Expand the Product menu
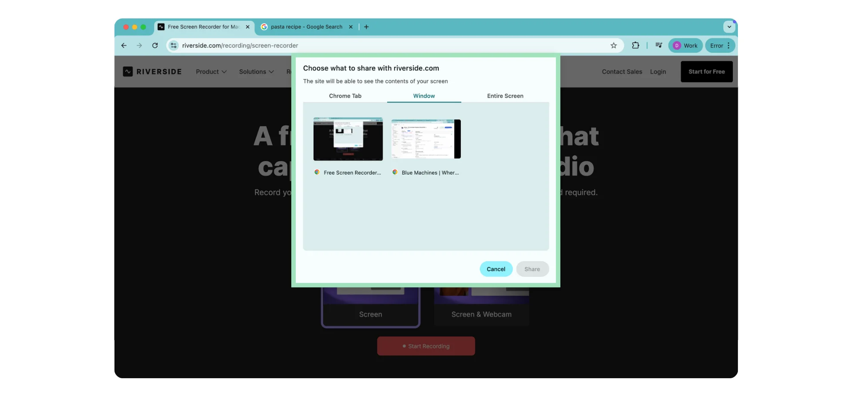The image size is (852, 396). tap(211, 71)
